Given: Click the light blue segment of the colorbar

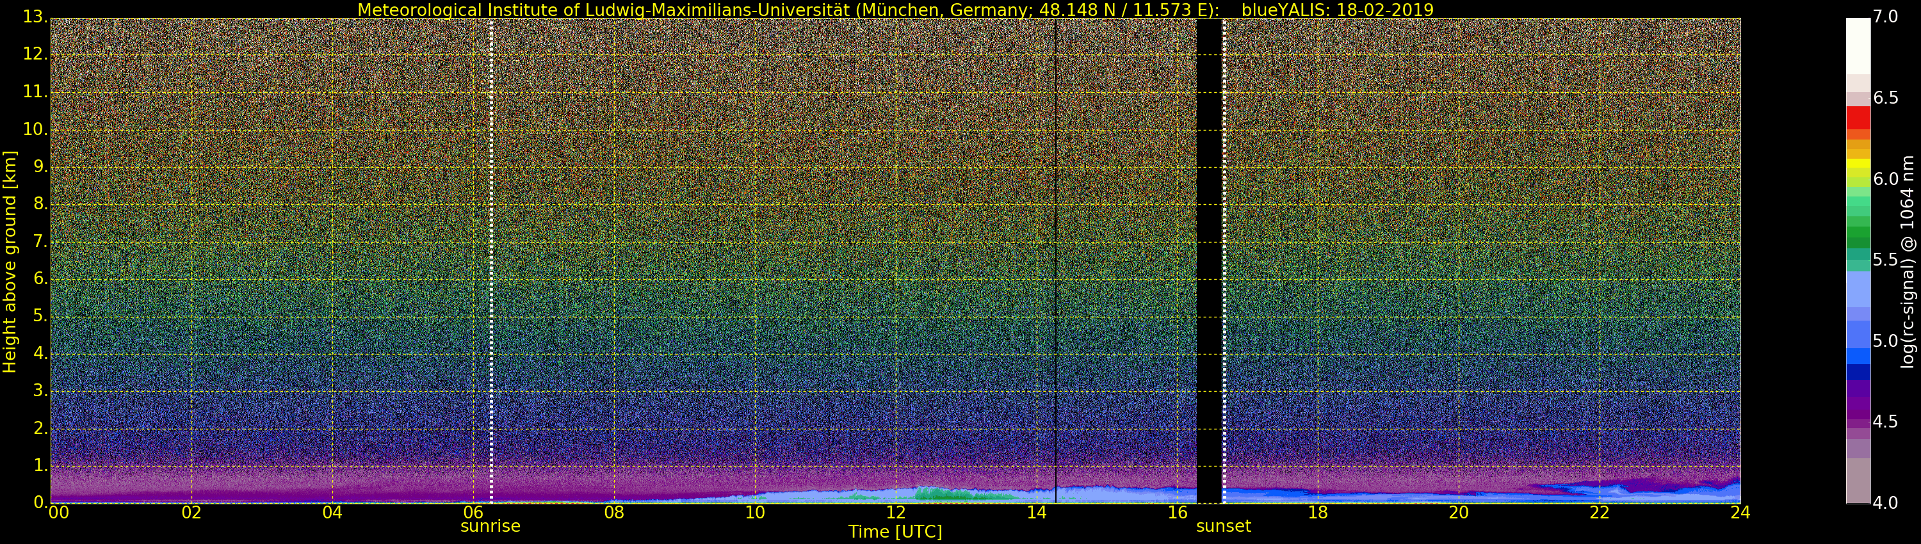Looking at the screenshot, I should [x=1858, y=289].
